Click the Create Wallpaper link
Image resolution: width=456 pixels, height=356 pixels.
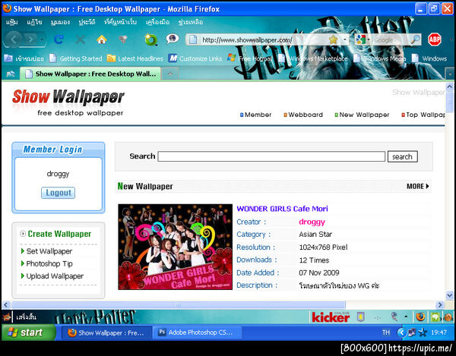coord(59,234)
